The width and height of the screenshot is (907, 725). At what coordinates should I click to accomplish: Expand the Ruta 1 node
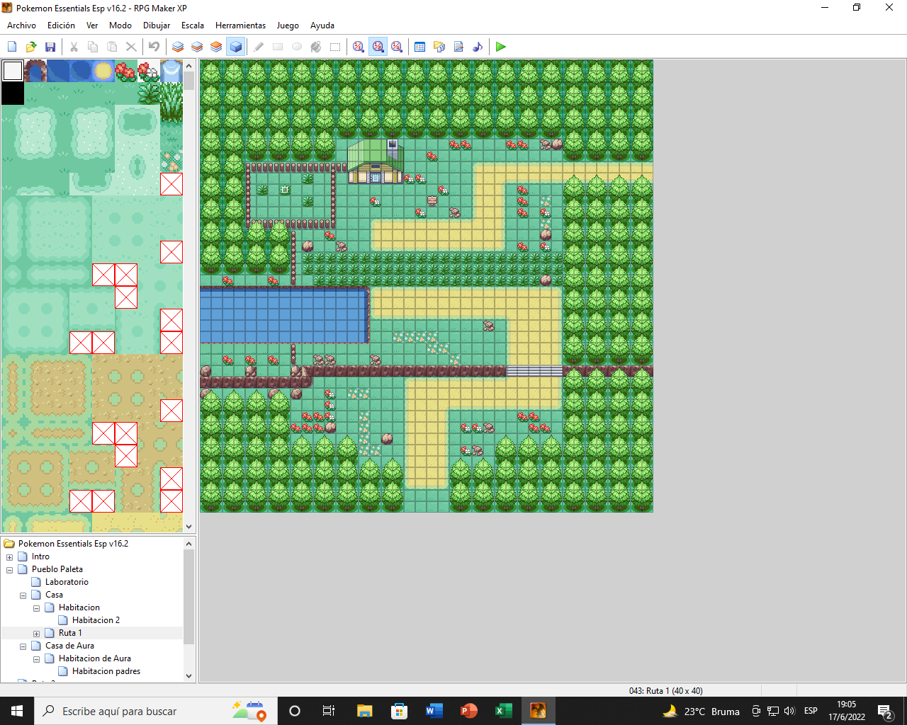point(37,634)
